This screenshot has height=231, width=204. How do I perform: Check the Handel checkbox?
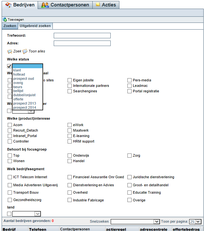[70, 161]
